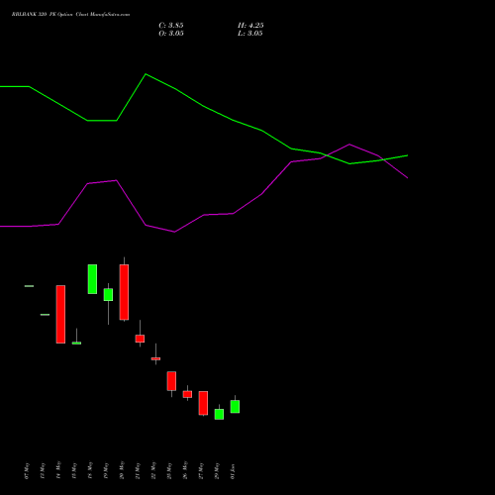Click the 07 May date label
Viewport: 495px width, 495px height.
(27, 471)
